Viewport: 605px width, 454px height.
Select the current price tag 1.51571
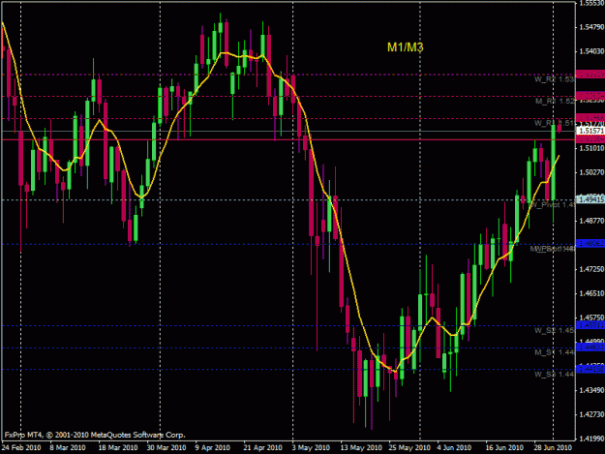coord(590,131)
